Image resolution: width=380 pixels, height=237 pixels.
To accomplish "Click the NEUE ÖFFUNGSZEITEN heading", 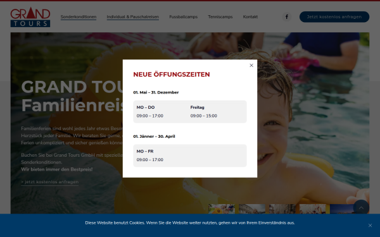I will 172,74.
